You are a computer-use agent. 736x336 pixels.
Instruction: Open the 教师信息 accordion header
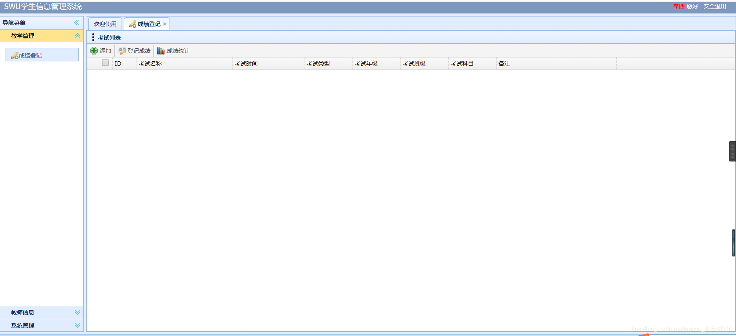click(41, 312)
